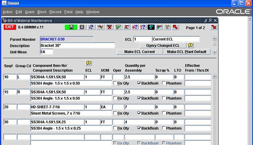This screenshot has height=145, width=253.
Task: Click the black background cyan glass icon
Action: tap(151, 27)
